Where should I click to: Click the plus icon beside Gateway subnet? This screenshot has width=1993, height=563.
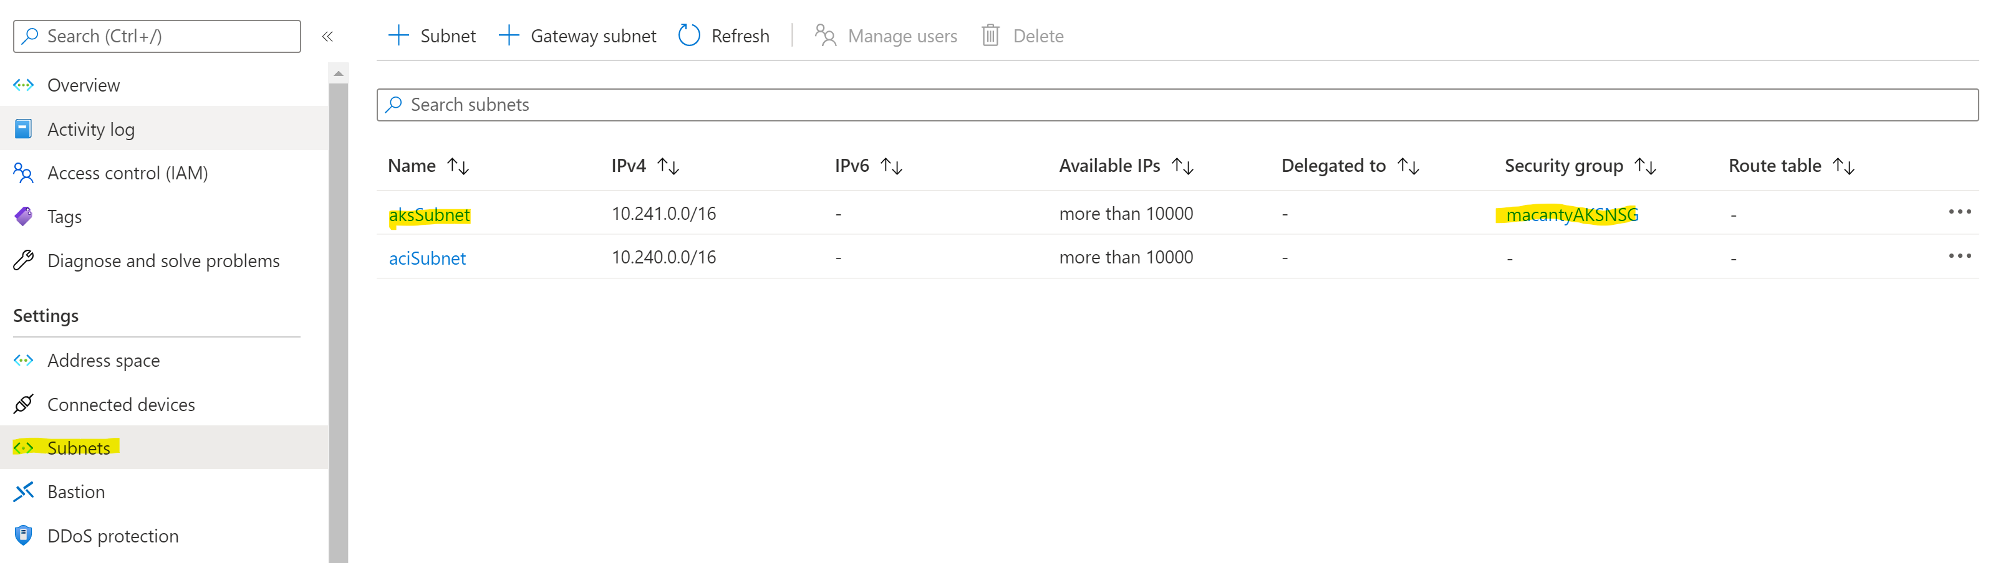[508, 35]
